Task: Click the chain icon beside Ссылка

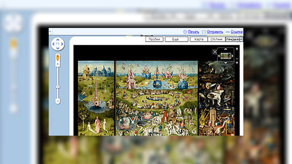Action: tap(228, 32)
